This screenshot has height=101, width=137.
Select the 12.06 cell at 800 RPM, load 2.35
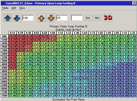click(132, 36)
